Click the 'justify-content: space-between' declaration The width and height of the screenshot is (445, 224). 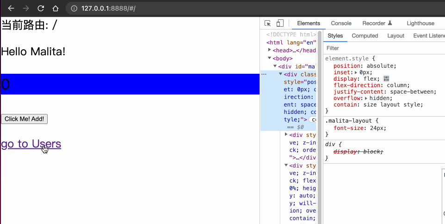(385, 92)
